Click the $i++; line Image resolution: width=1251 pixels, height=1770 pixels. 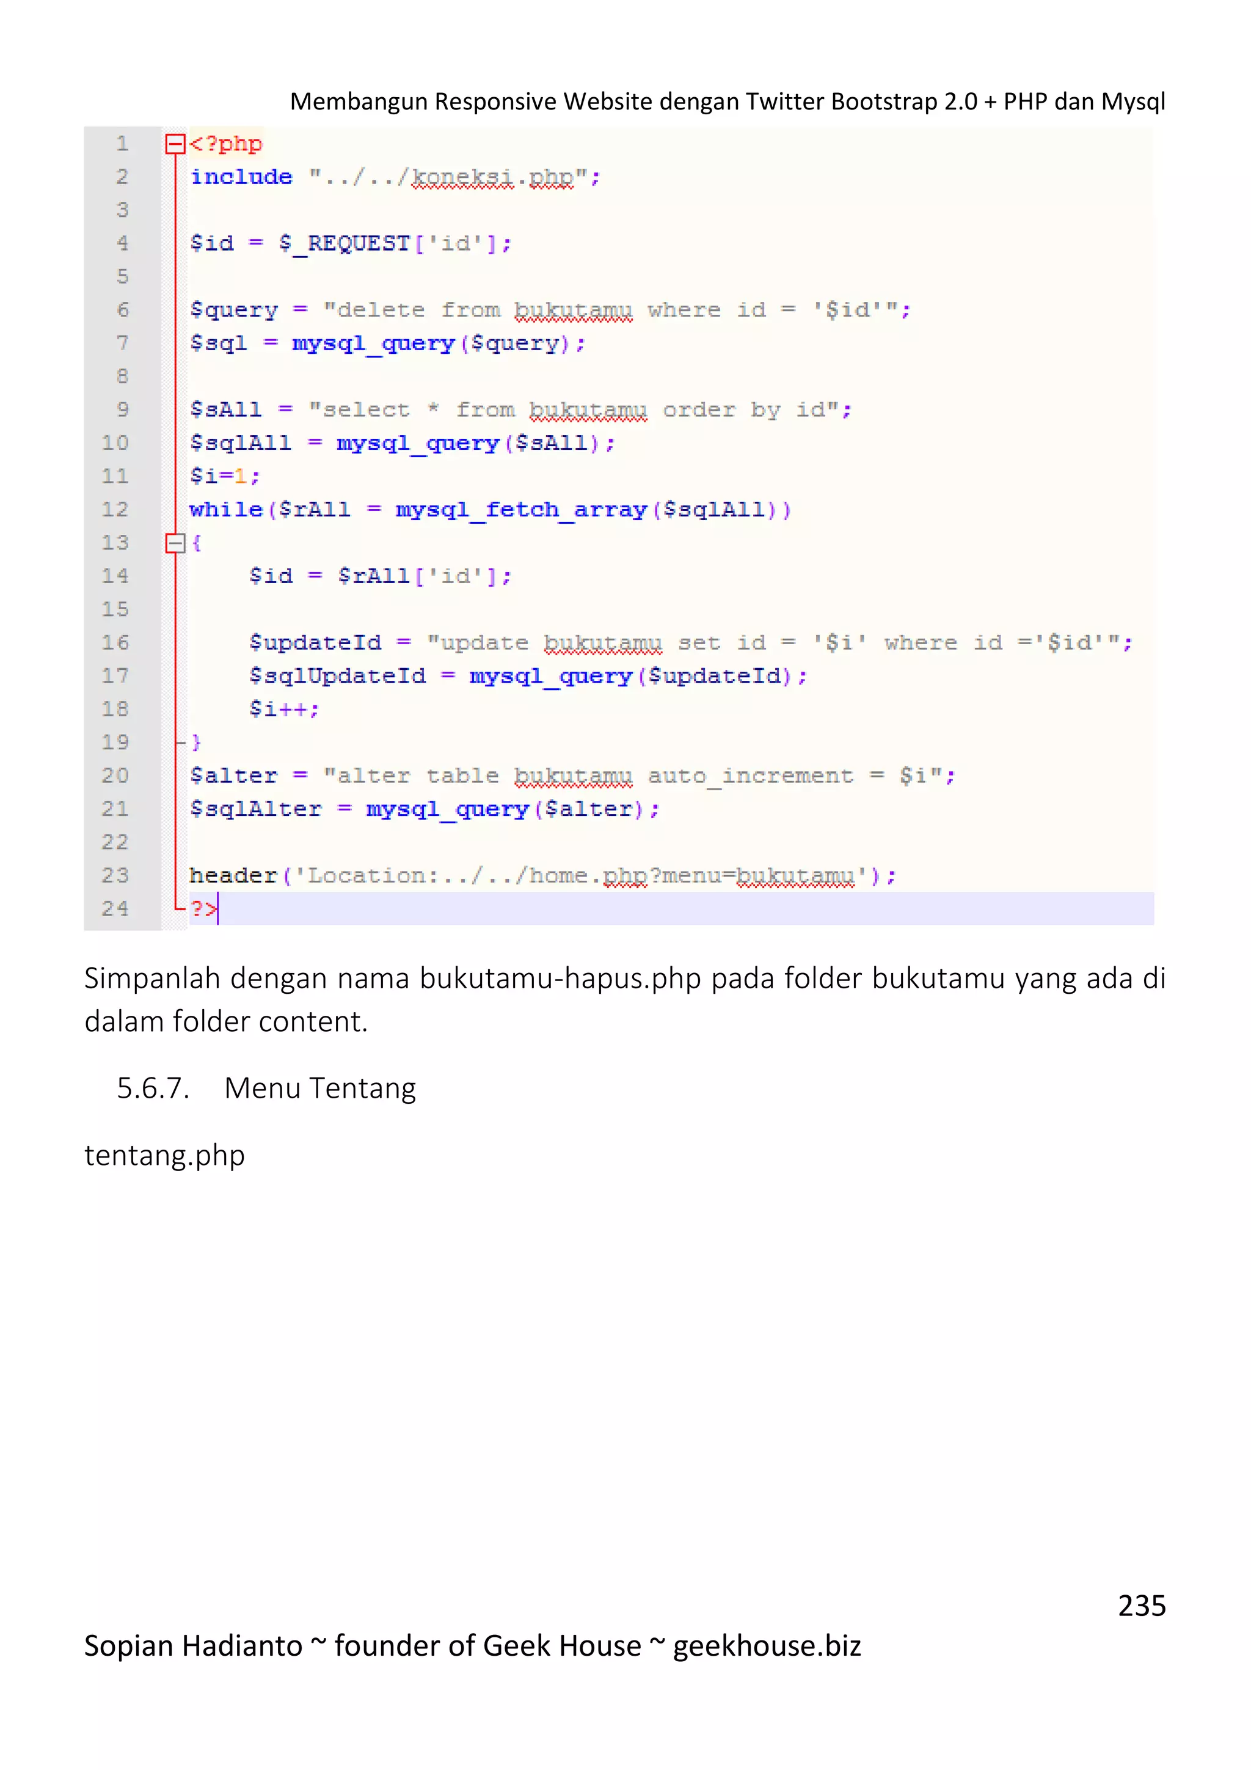pos(283,709)
